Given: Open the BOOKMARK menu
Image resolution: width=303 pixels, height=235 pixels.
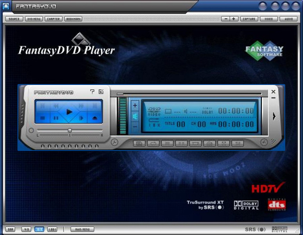Looking at the screenshot, I should coord(73,19).
